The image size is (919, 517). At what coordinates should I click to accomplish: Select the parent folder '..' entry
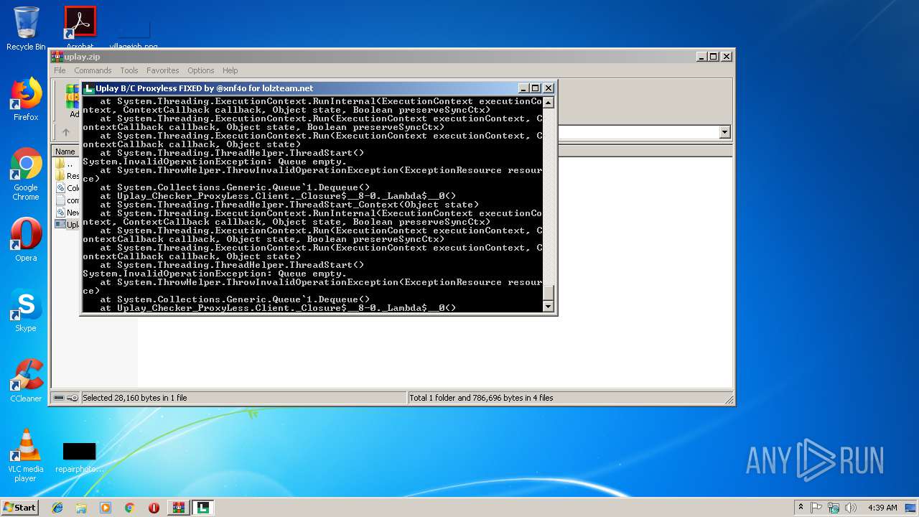(66, 164)
